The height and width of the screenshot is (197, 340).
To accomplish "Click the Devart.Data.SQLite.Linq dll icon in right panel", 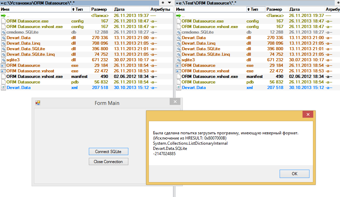I will (x=179, y=54).
